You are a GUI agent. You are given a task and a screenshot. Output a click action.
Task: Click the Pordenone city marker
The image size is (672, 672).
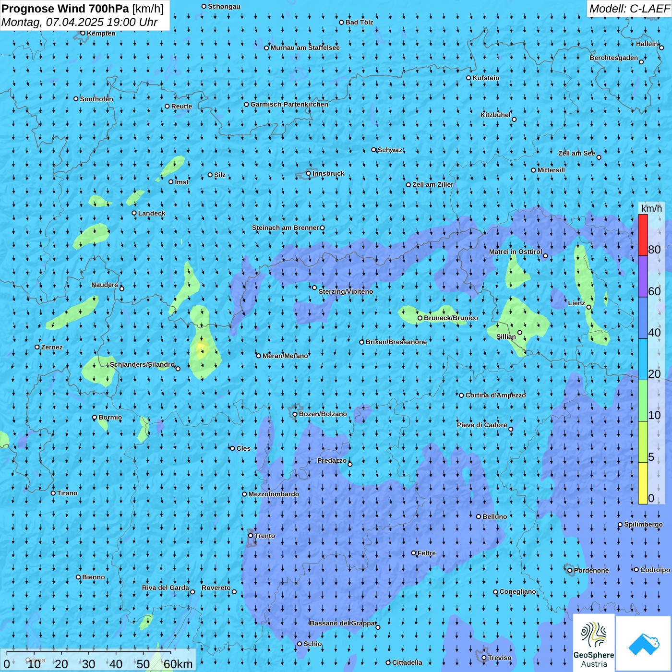(x=570, y=570)
